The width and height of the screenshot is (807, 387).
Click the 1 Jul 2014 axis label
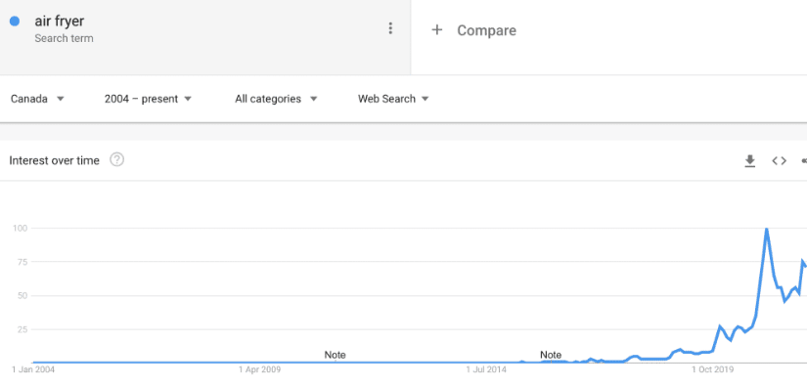pyautogui.click(x=486, y=369)
